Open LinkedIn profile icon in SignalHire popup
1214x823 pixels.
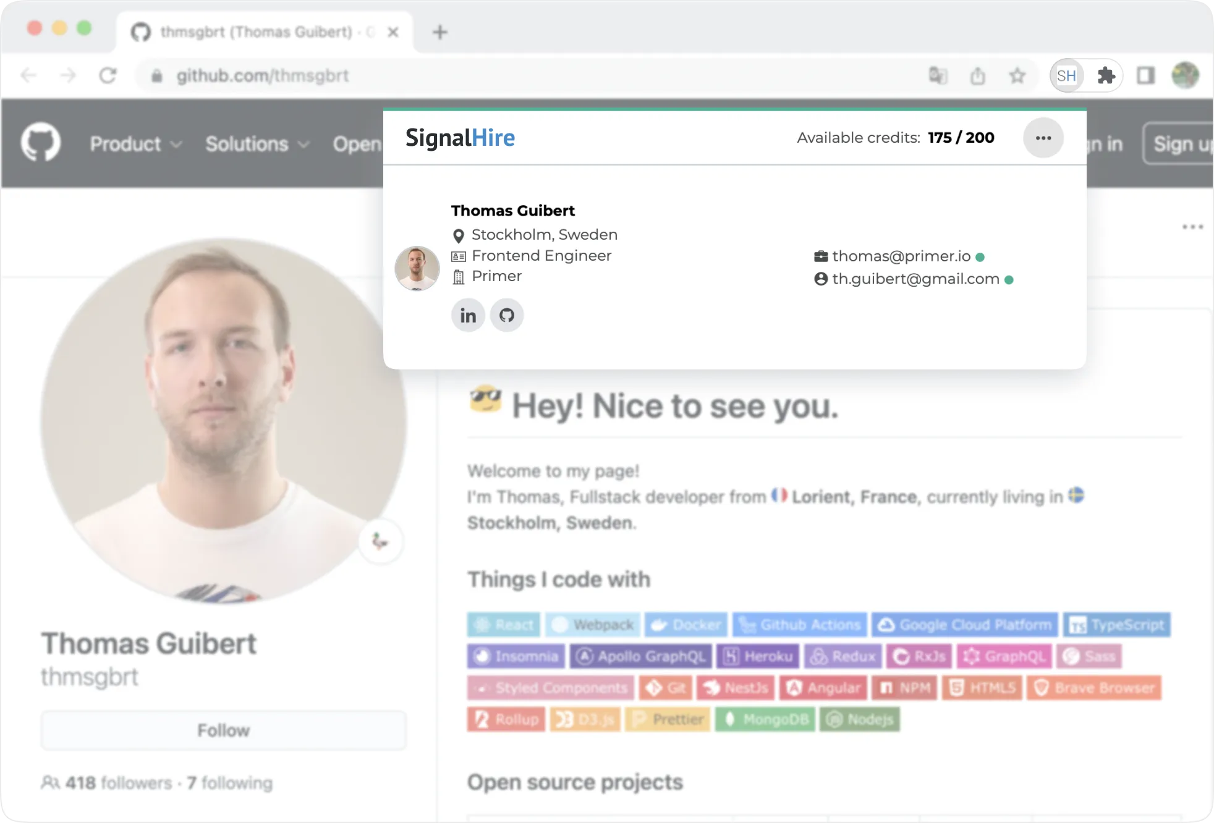tap(468, 316)
